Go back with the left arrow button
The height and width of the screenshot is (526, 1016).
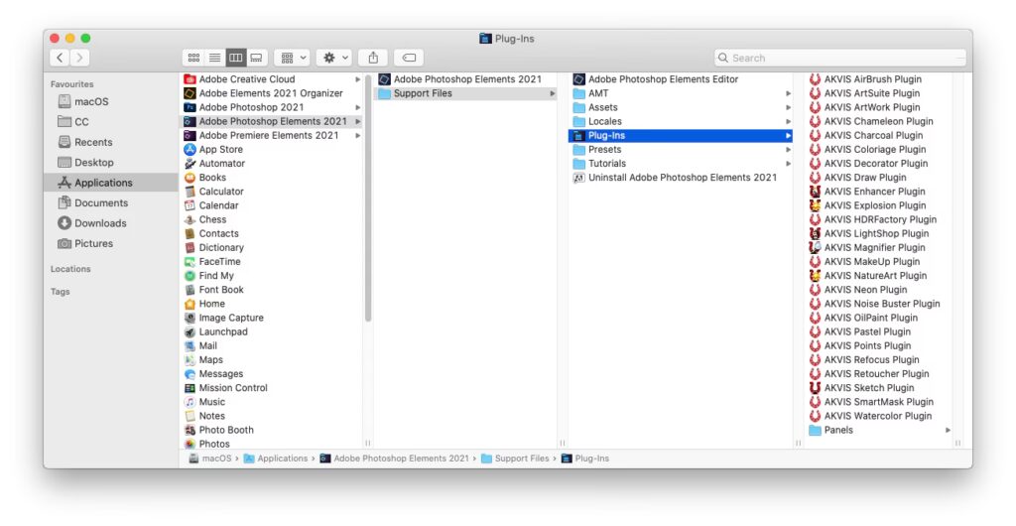click(60, 58)
